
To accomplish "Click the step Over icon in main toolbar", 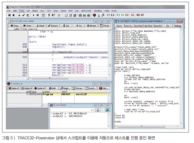I will 13,15.
